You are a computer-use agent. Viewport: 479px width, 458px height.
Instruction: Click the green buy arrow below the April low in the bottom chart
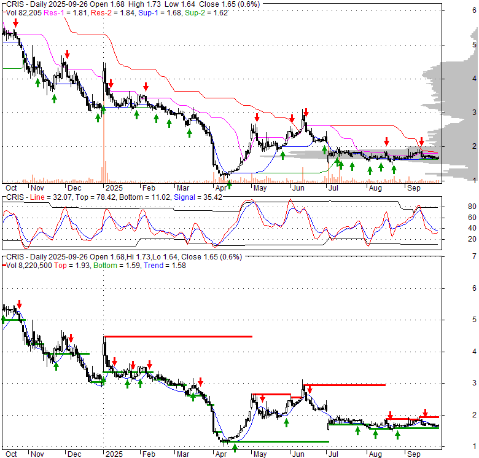tap(235, 448)
